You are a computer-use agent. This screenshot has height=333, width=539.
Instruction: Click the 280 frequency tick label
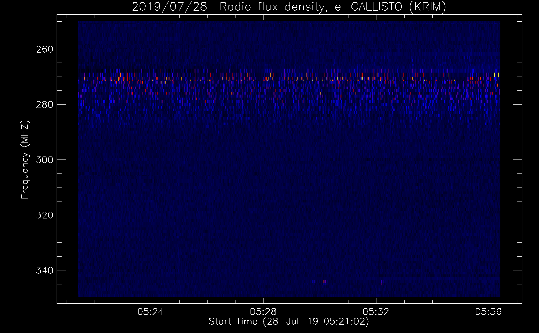click(44, 105)
